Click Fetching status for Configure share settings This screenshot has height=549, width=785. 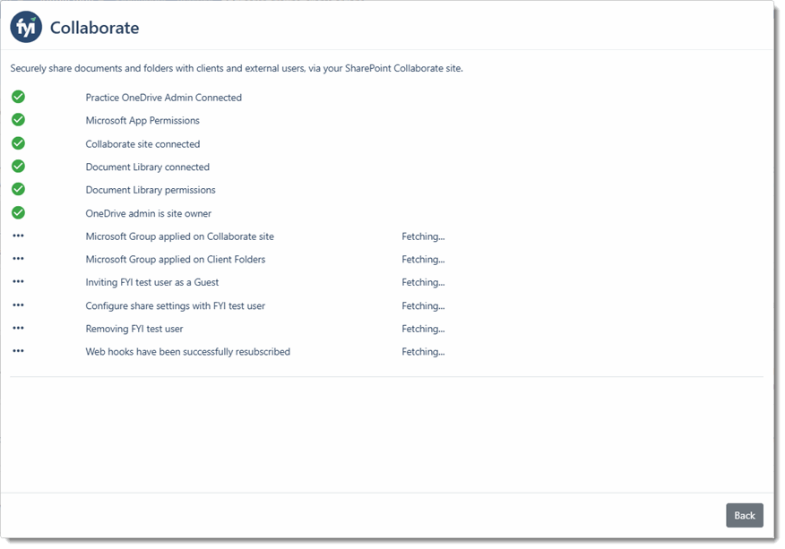pos(423,306)
